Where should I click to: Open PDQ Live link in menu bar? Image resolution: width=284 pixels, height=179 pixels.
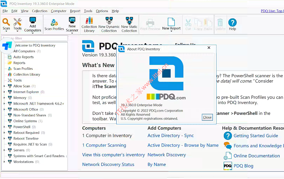click(x=272, y=11)
